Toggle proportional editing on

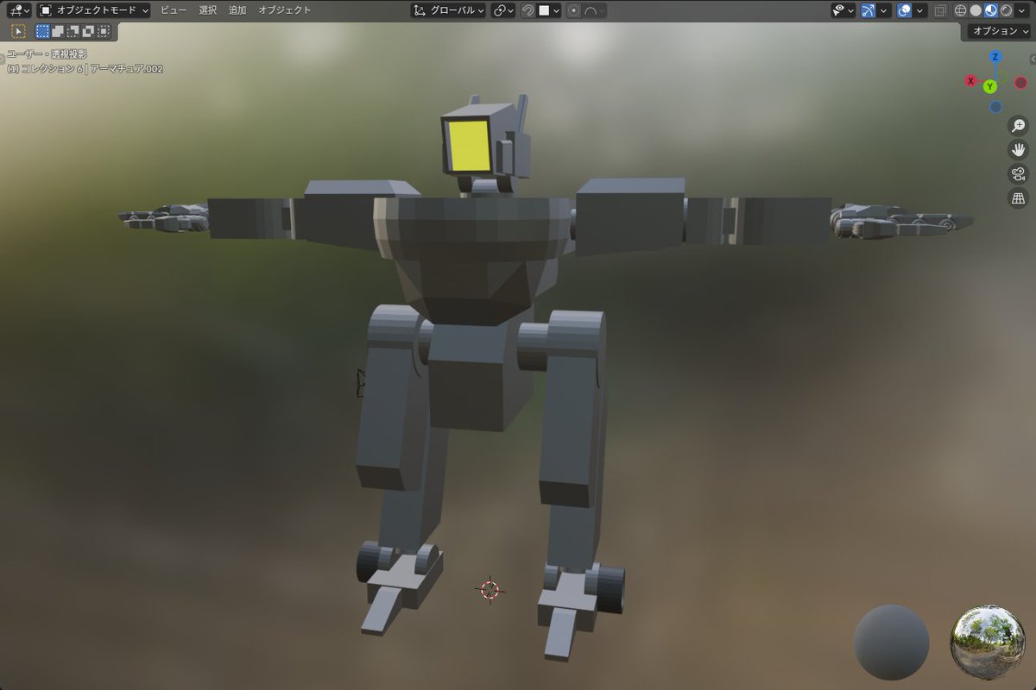[x=574, y=10]
